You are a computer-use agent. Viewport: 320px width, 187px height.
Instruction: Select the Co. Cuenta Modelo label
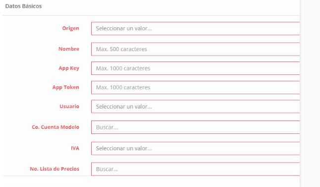(x=55, y=127)
